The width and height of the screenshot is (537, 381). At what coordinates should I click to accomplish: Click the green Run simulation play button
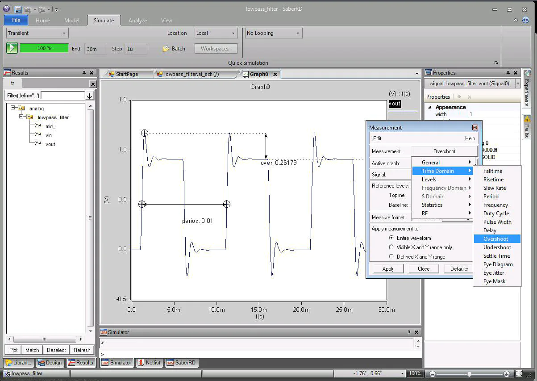point(12,48)
